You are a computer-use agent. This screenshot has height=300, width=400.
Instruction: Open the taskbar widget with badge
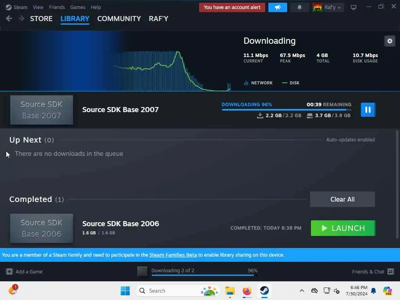(13, 290)
